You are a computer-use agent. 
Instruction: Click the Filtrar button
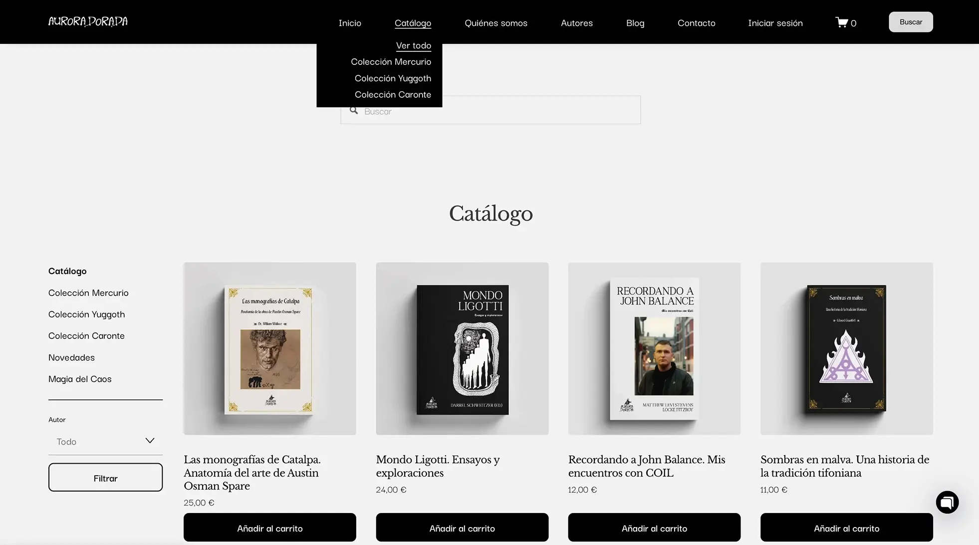105,477
